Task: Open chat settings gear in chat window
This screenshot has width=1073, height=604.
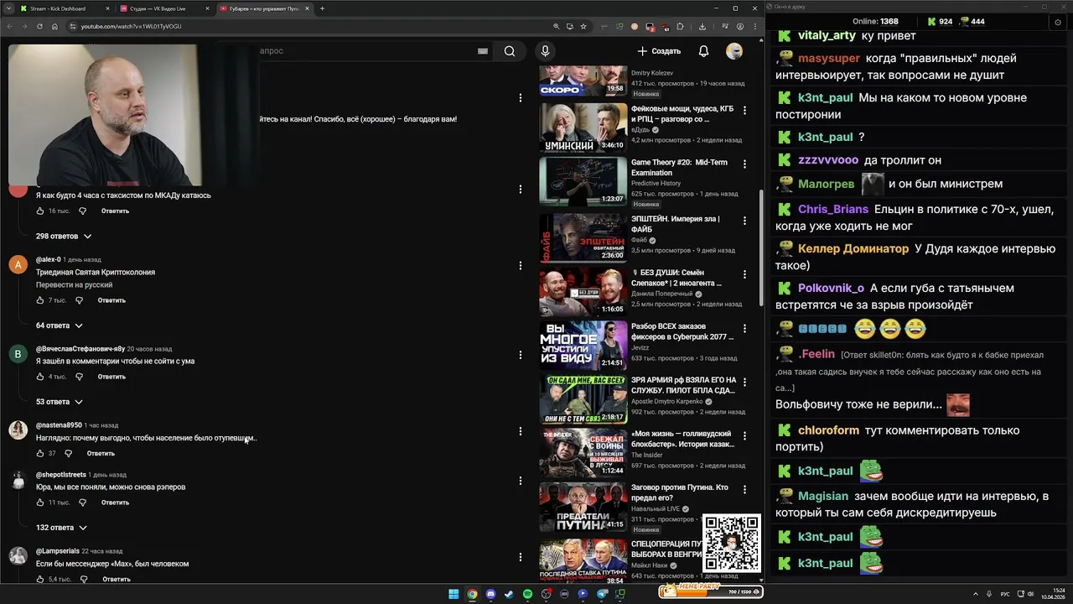Action: [1058, 22]
